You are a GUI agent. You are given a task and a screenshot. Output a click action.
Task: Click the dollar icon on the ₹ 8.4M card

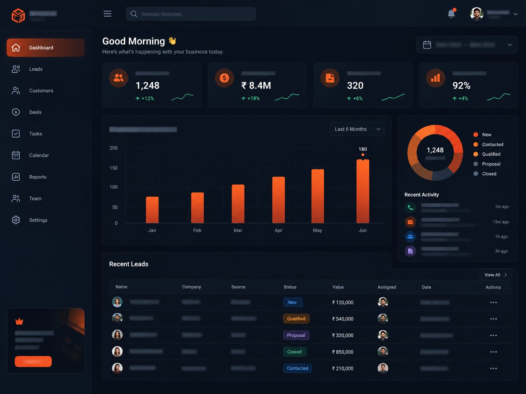pos(224,78)
